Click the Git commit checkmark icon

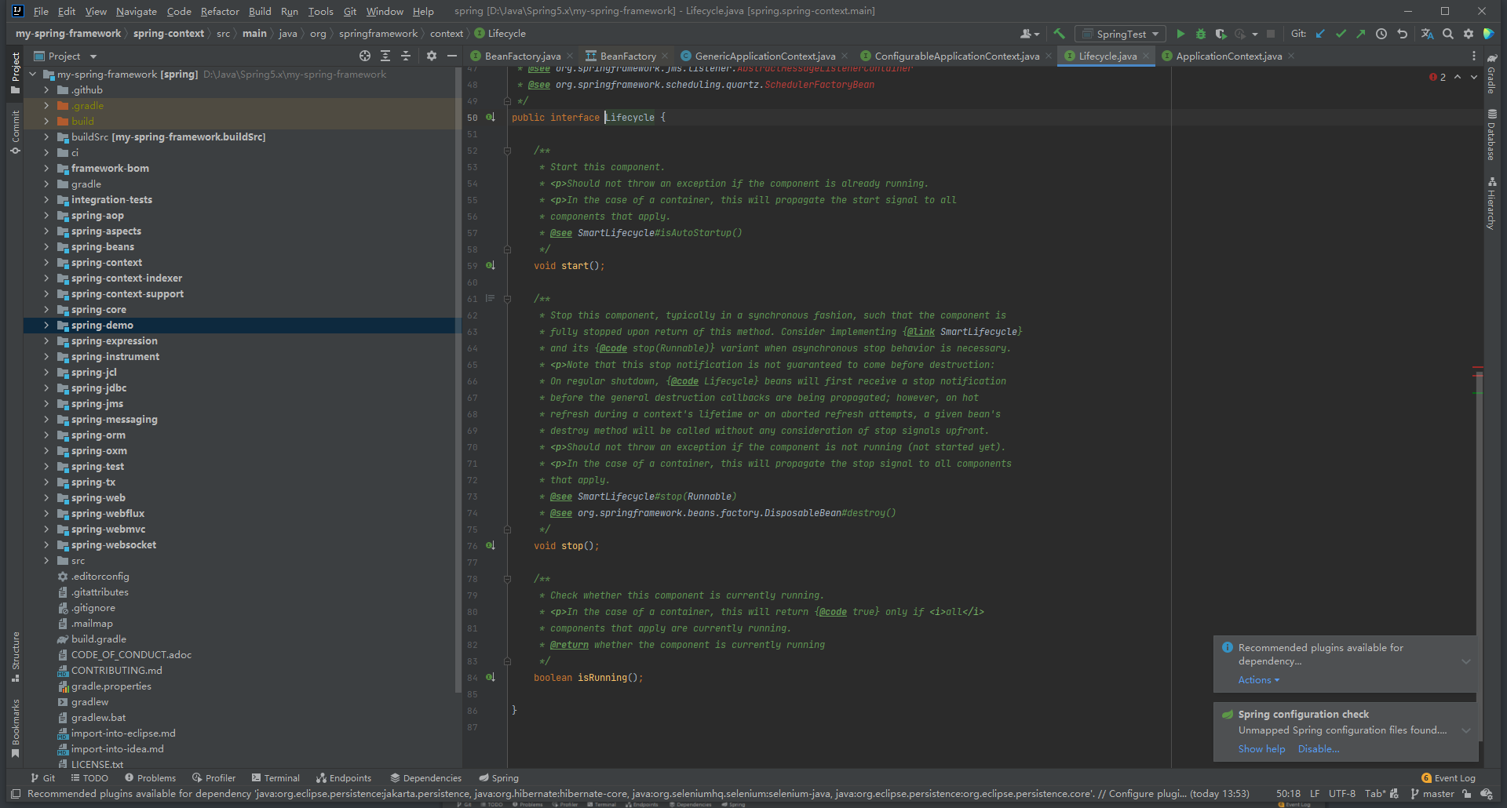pos(1341,34)
